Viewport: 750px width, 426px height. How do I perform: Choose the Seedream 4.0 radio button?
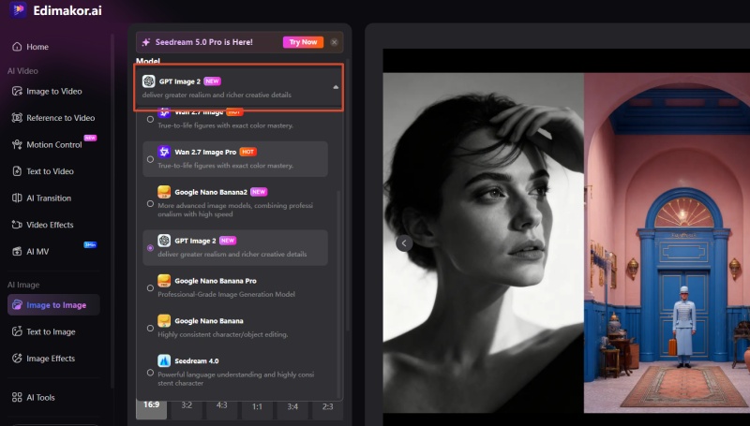[150, 373]
